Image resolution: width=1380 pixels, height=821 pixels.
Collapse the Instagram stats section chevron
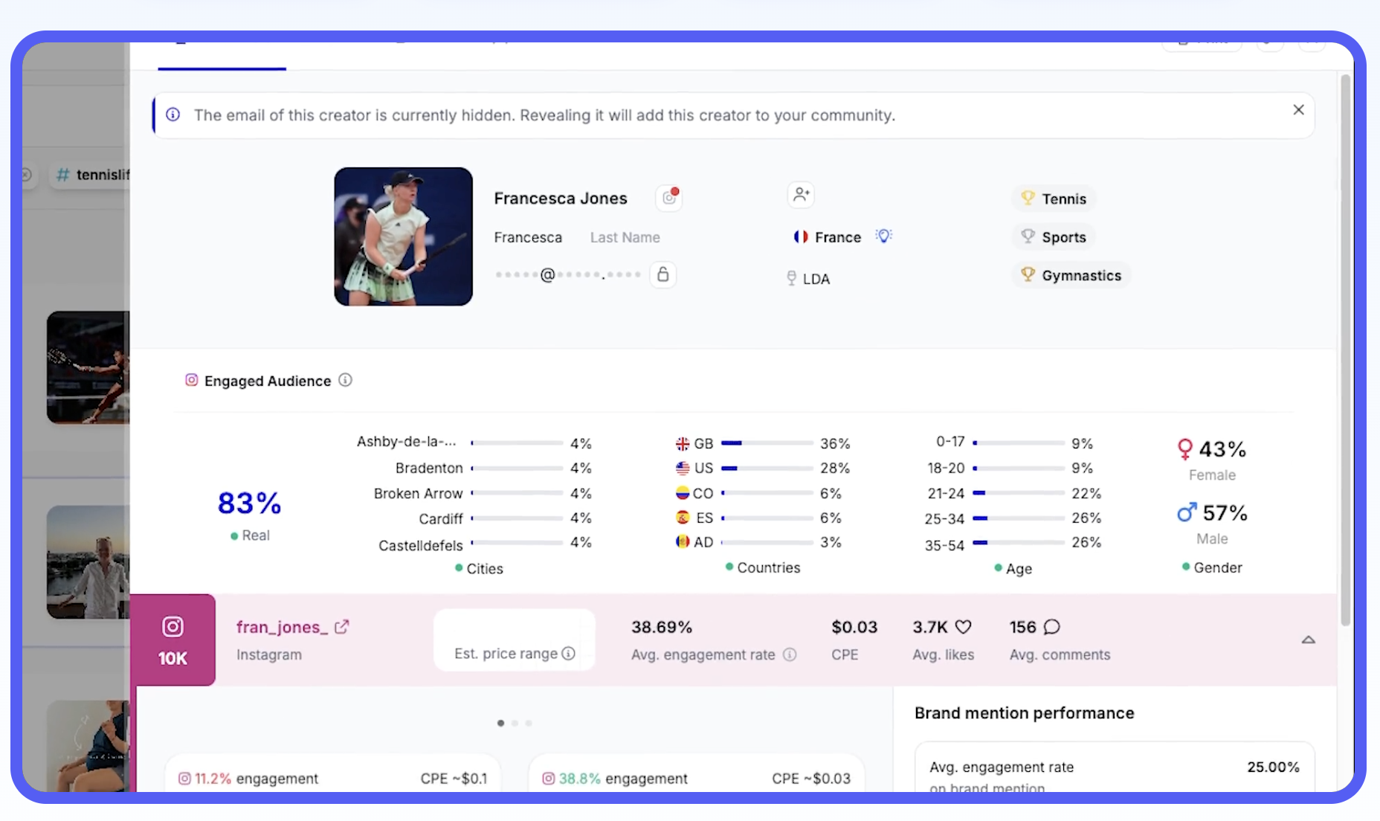[1309, 640]
